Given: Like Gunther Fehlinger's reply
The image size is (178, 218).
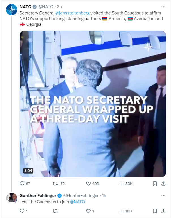Looking at the screenshot, I should (x=90, y=211).
